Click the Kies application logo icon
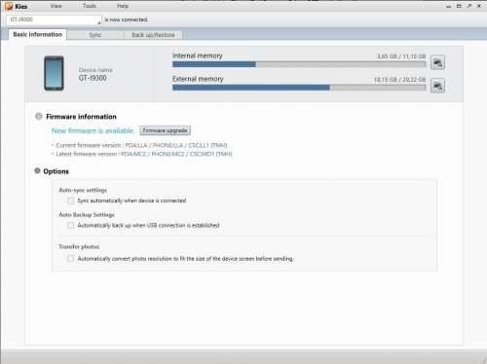This screenshot has width=487, height=364. click(x=9, y=6)
